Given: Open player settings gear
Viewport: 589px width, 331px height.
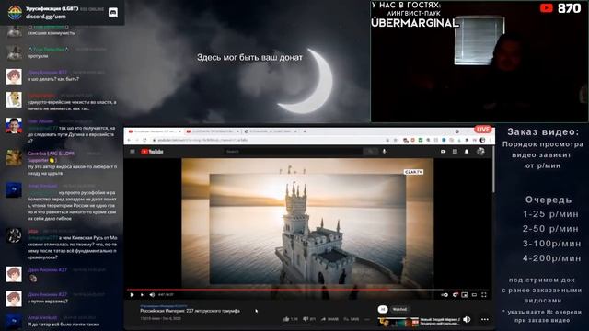Looking at the screenshot, I should pyautogui.click(x=455, y=295).
